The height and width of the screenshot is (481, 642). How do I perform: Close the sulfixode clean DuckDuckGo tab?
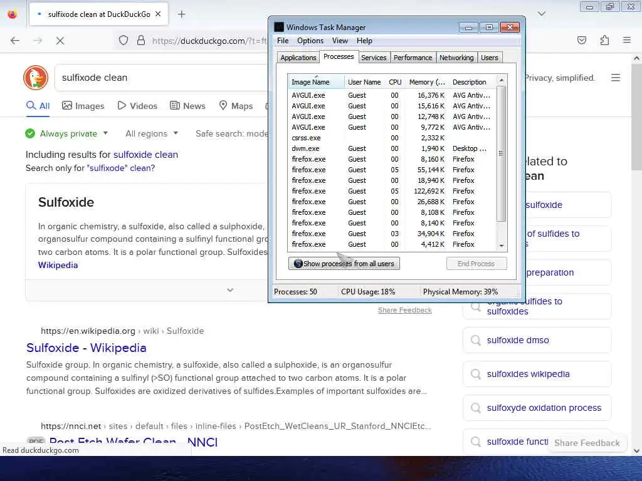click(x=158, y=14)
